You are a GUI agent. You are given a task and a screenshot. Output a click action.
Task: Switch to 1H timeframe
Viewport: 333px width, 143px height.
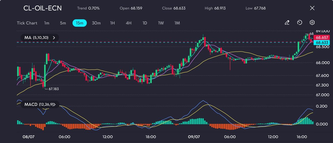click(112, 23)
